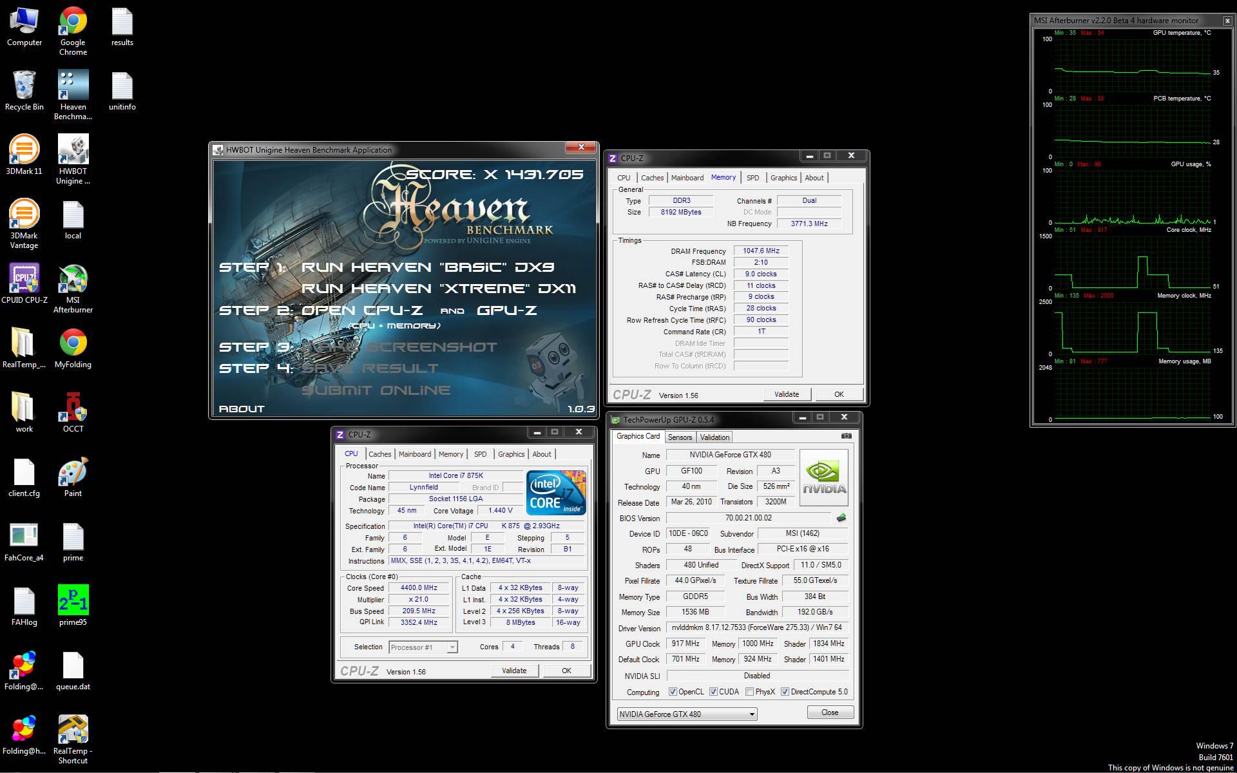Click the Memory clock graph in Afterburner monitor

click(1132, 328)
